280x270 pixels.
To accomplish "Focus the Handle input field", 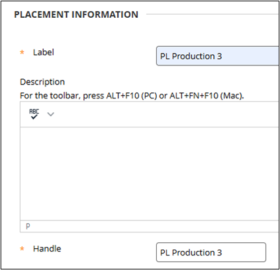I will pos(211,252).
